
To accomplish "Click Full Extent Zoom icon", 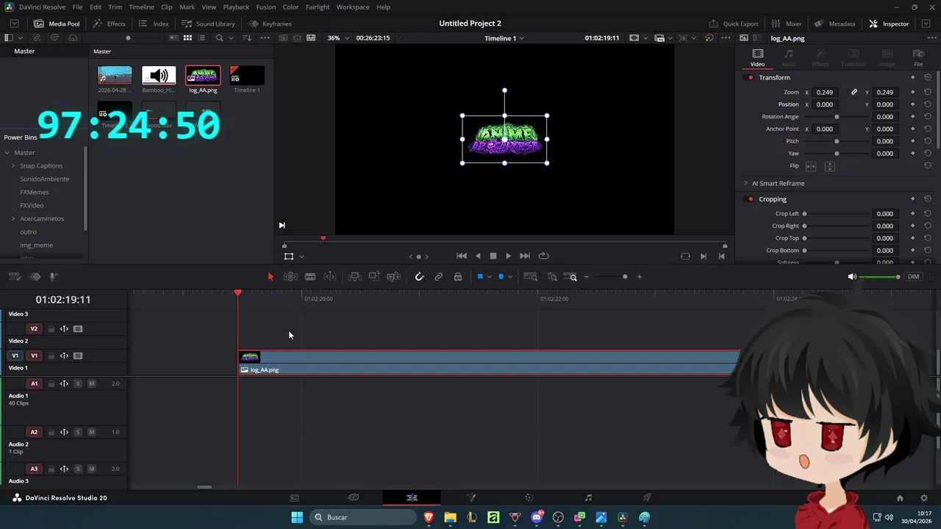I will coord(530,277).
